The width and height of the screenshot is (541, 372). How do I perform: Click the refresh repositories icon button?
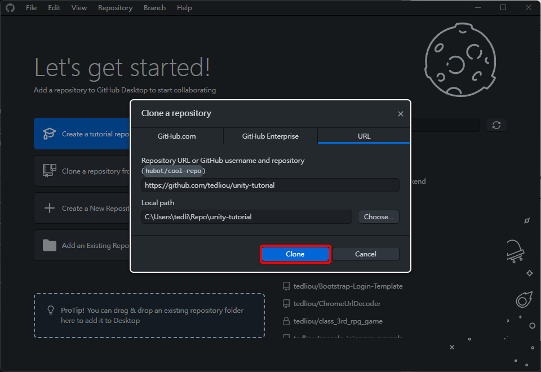[x=496, y=125]
